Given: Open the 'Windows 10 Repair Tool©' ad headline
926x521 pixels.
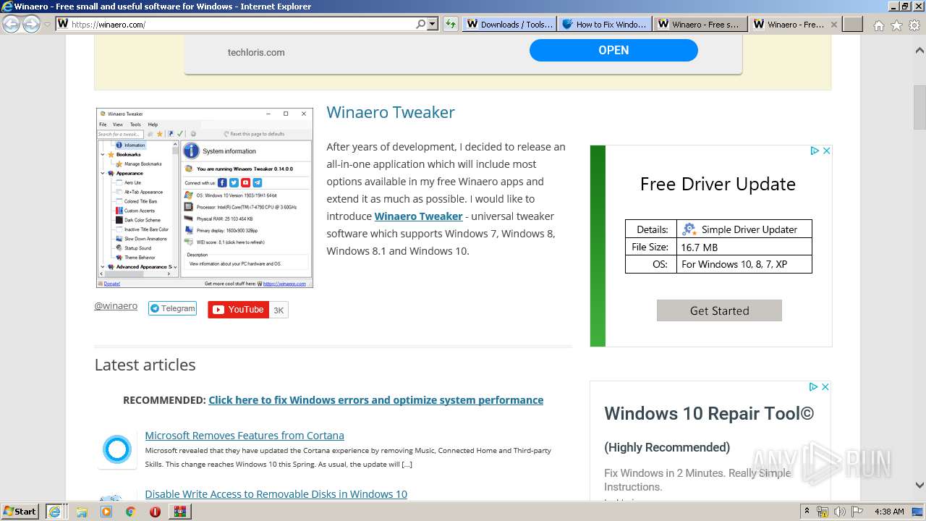Looking at the screenshot, I should pyautogui.click(x=709, y=413).
